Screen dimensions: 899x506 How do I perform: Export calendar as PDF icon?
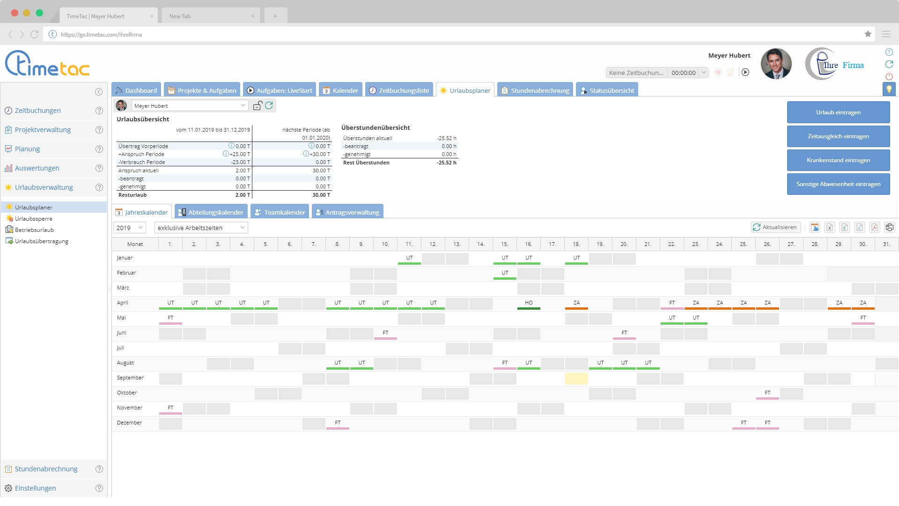(x=874, y=227)
